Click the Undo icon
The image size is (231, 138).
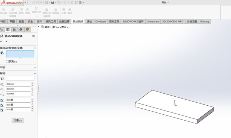coord(59,3)
